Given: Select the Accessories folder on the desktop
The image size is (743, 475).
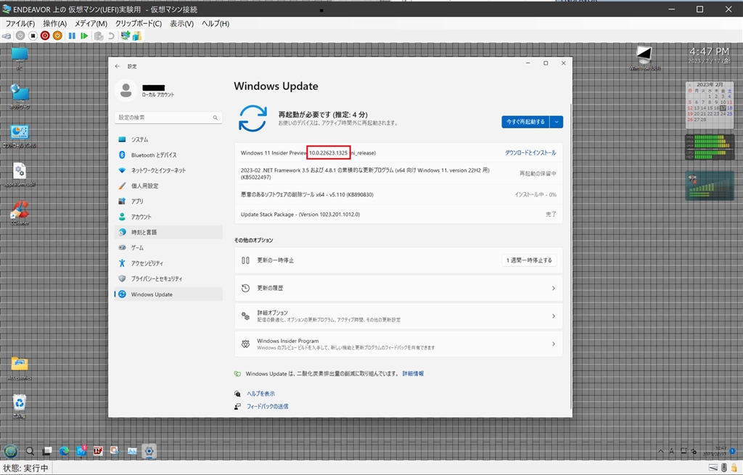Looking at the screenshot, I should tap(20, 368).
